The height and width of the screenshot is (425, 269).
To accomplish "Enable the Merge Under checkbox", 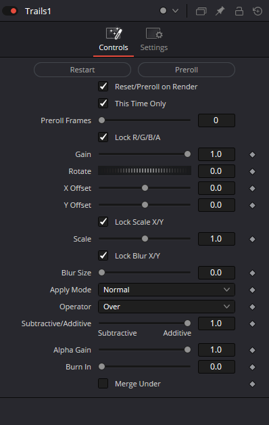I will [x=103, y=384].
